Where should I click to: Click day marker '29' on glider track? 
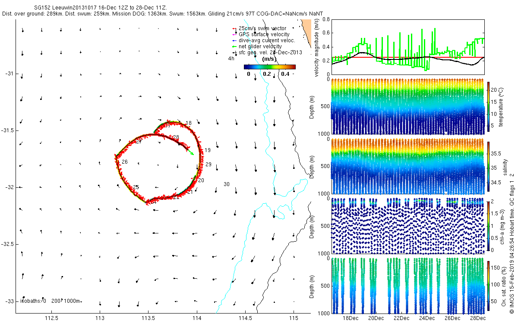[208, 165]
